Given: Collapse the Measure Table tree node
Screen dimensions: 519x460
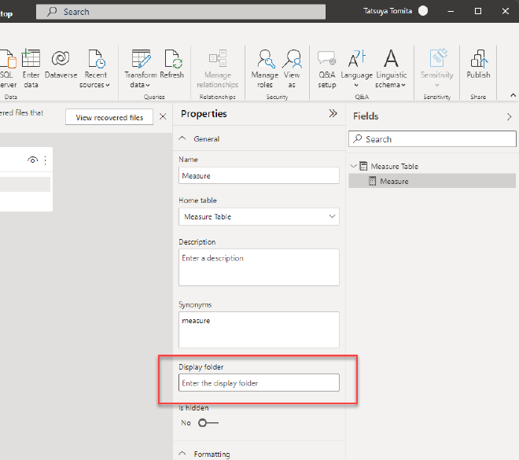Looking at the screenshot, I should click(354, 166).
